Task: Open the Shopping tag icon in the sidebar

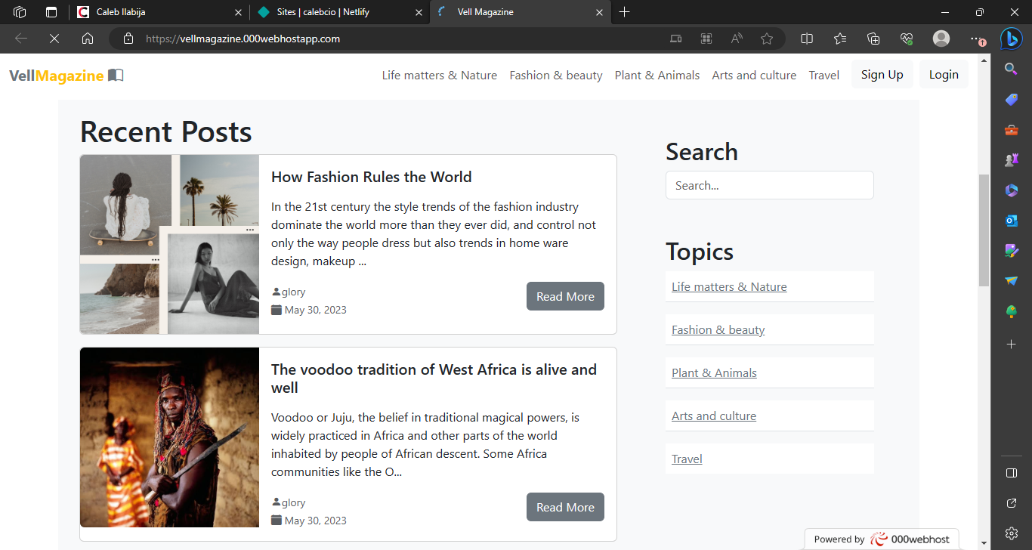Action: point(1011,100)
